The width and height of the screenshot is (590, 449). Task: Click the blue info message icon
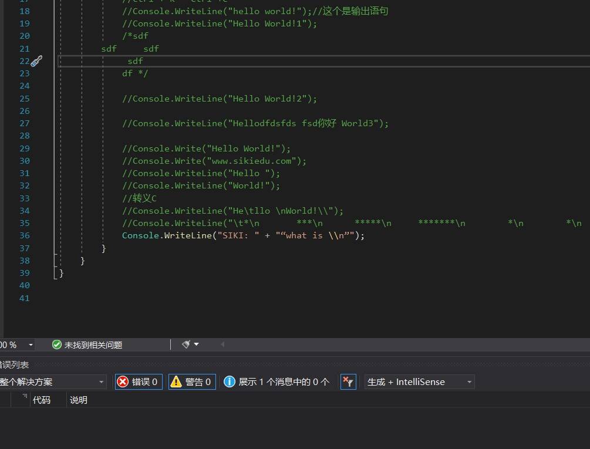pyautogui.click(x=229, y=382)
